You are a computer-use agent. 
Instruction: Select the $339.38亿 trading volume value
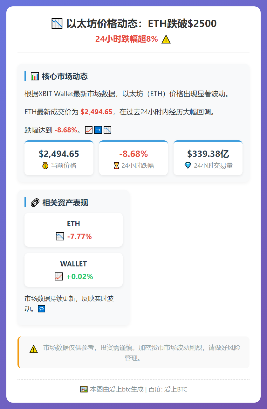point(208,154)
